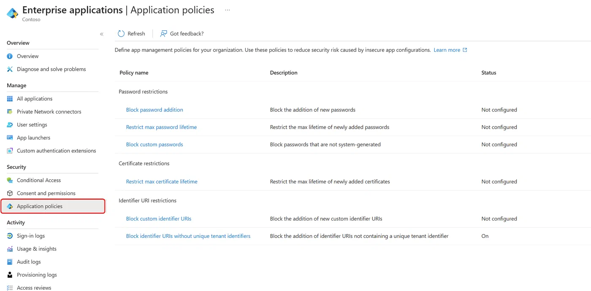Click Not configured for Block password addition

point(499,110)
